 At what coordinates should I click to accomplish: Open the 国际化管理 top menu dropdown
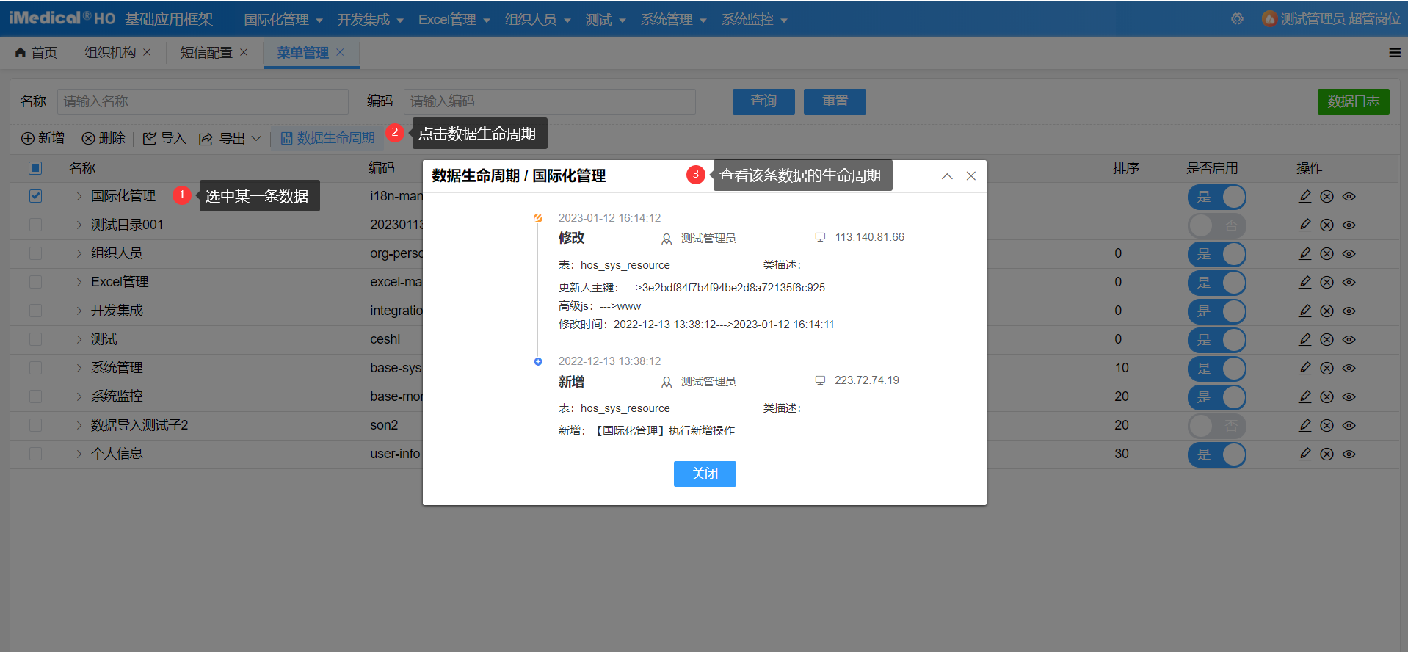coord(283,20)
